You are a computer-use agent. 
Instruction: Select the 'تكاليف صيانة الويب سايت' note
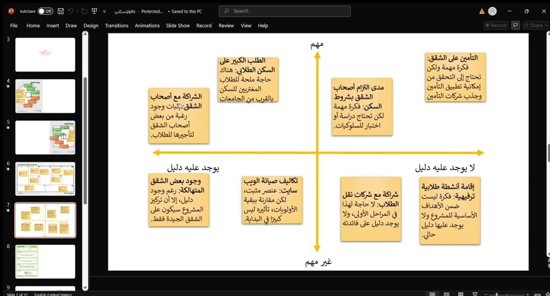(272, 200)
